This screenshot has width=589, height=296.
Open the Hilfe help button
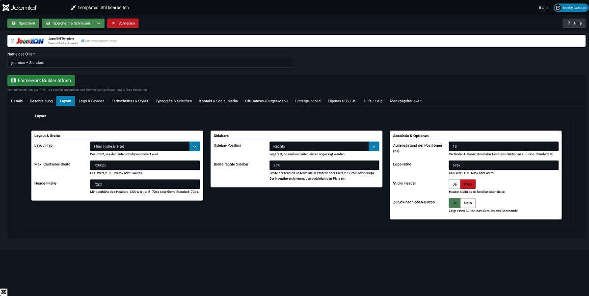click(x=574, y=23)
